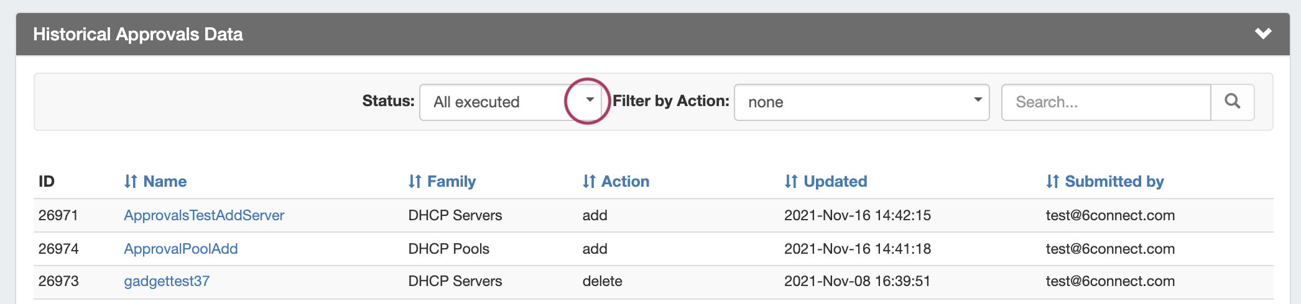Sort the table by Family header text
The height and width of the screenshot is (304, 1301).
[x=451, y=181]
